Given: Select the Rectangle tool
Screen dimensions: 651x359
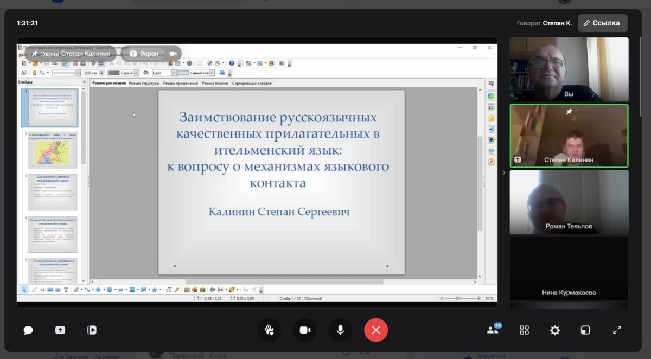Looking at the screenshot, I should [50, 290].
